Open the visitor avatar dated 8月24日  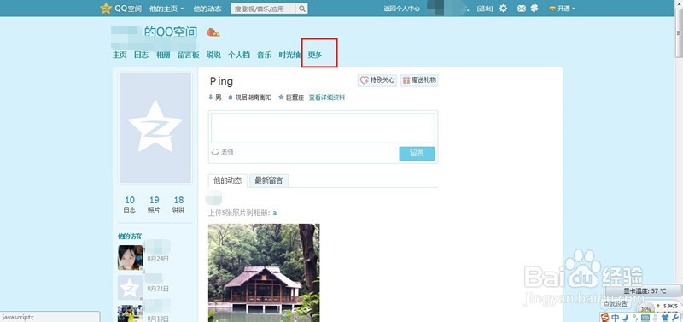[130, 257]
